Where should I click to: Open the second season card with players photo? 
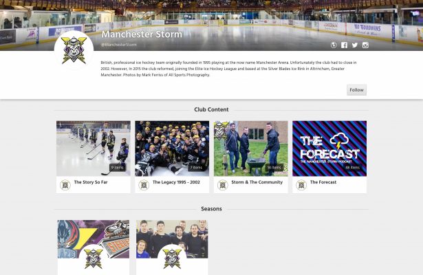pos(172,247)
